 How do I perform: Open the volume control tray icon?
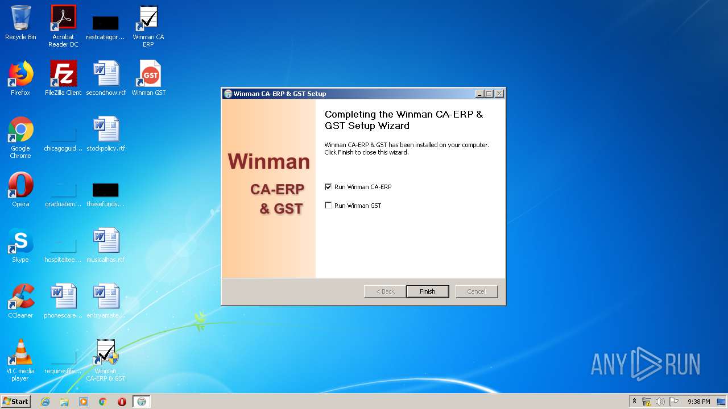[660, 402]
